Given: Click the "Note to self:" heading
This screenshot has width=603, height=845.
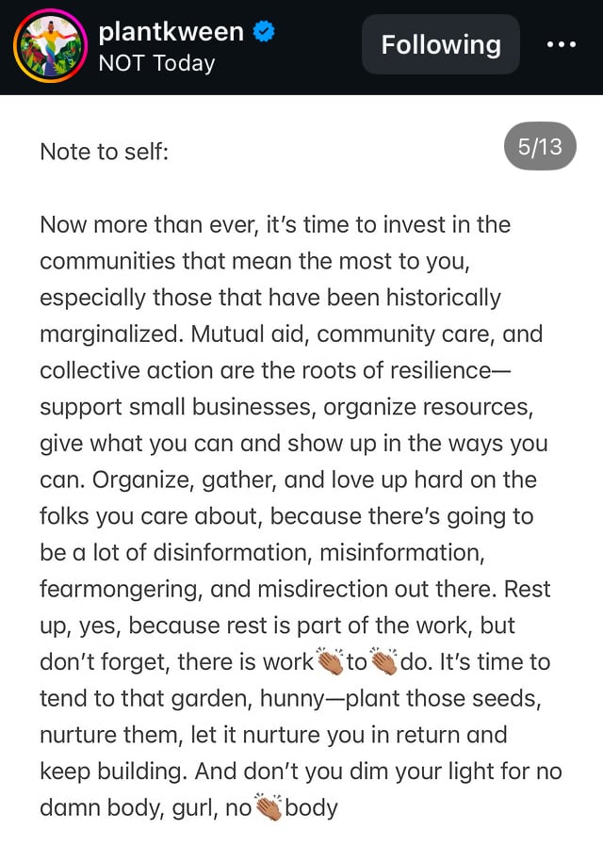Looking at the screenshot, I should pyautogui.click(x=104, y=151).
